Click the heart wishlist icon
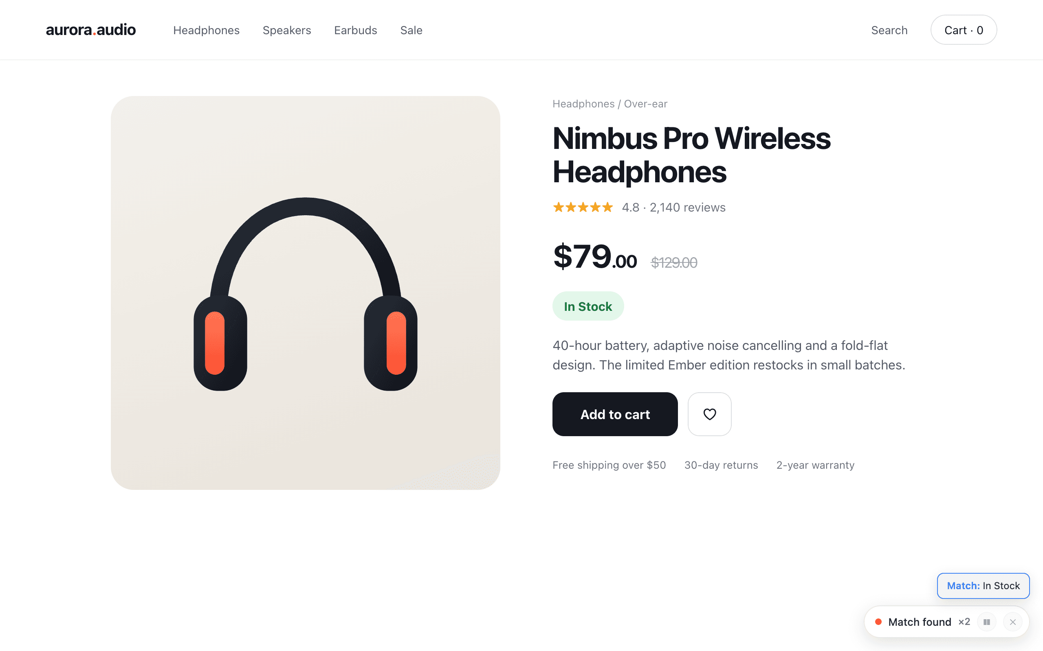The height and width of the screenshot is (651, 1043). (709, 414)
